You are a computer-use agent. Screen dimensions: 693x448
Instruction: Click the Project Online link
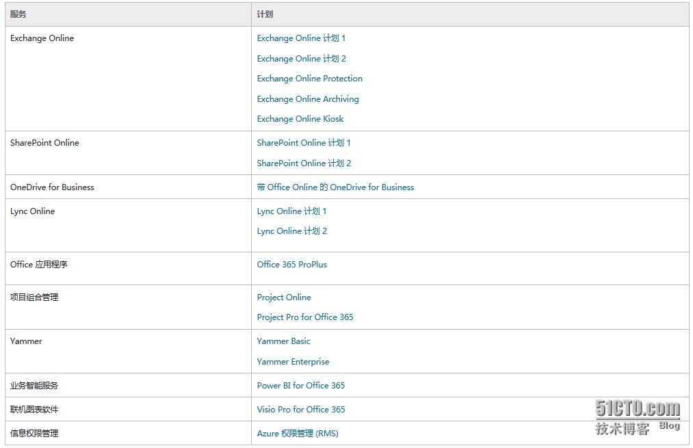tap(283, 298)
